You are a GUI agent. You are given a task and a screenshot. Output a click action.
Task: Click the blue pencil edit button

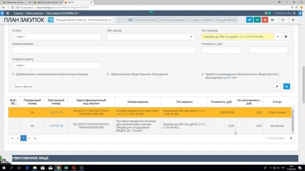pyautogui.click(x=249, y=20)
